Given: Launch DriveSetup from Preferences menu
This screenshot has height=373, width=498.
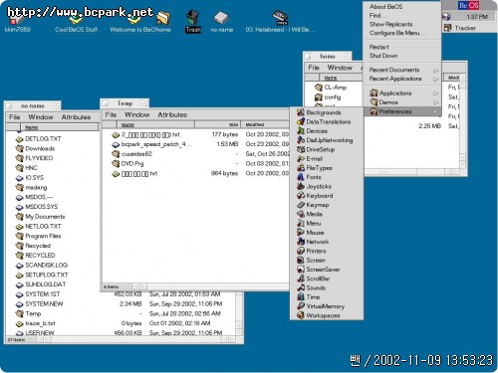Looking at the screenshot, I should [327, 149].
